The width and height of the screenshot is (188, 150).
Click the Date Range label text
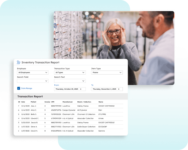coord(26,88)
